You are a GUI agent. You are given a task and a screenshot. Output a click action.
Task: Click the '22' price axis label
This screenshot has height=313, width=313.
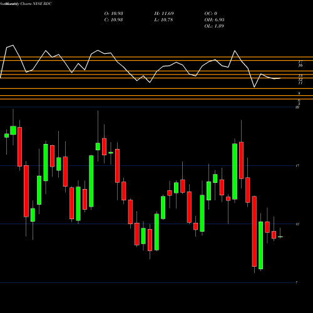coord(297,107)
